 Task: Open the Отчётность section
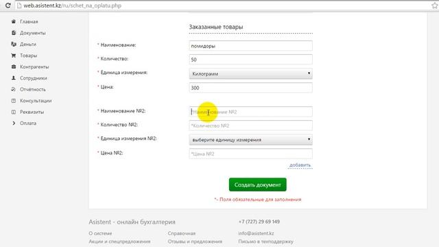click(32, 89)
